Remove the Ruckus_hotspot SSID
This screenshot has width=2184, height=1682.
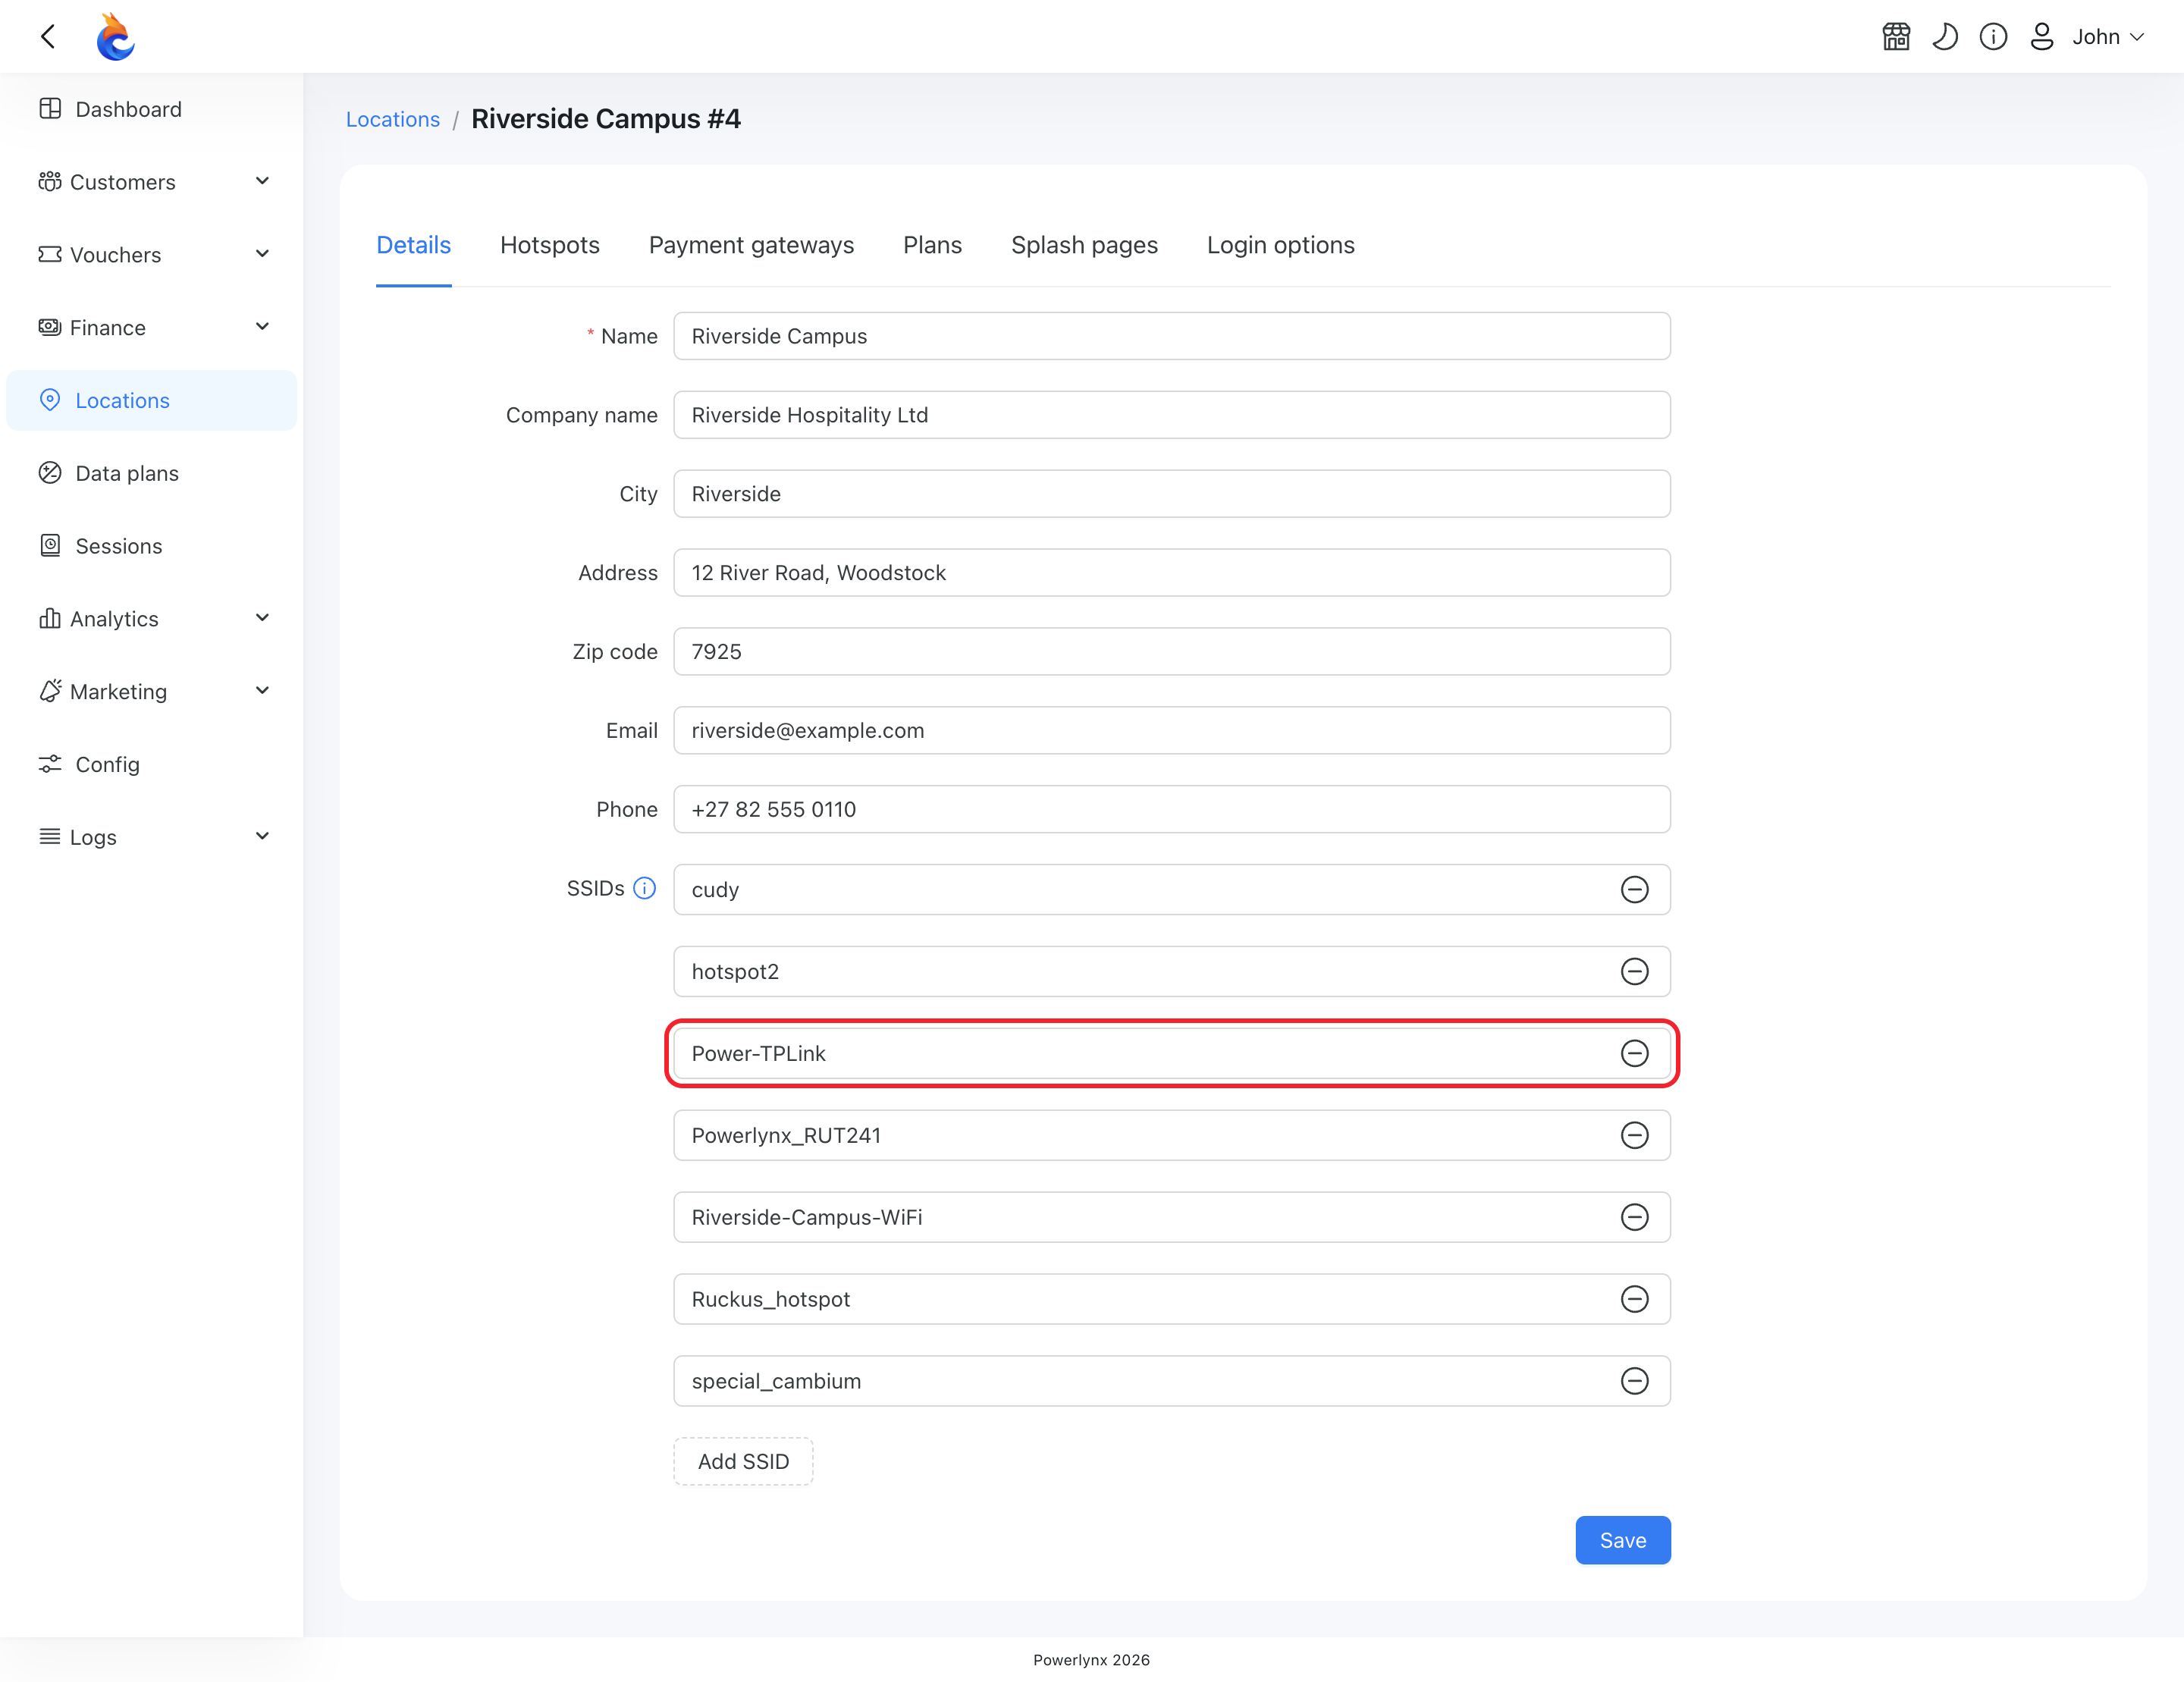(x=1634, y=1299)
